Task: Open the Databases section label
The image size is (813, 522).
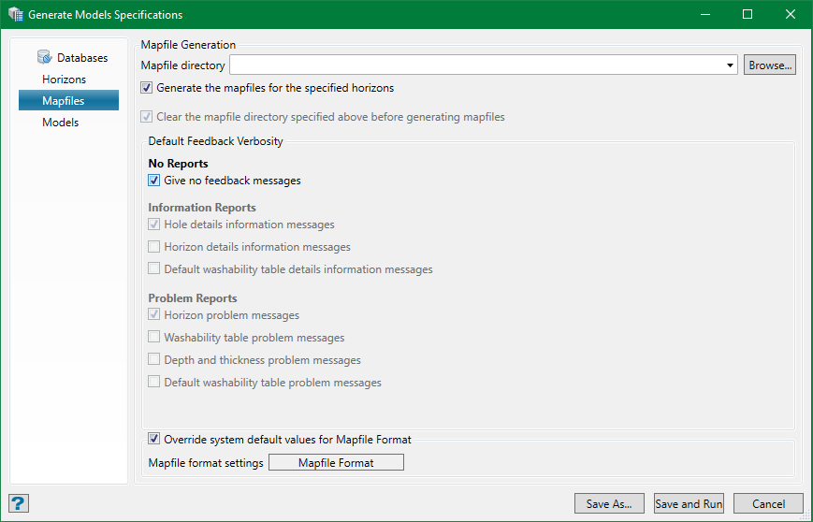Action: (82, 58)
